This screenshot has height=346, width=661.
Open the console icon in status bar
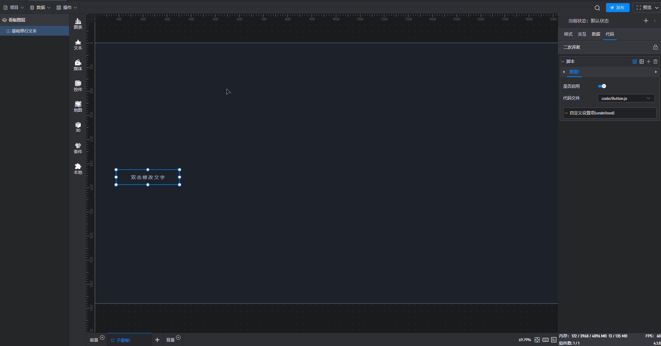[x=553, y=340]
